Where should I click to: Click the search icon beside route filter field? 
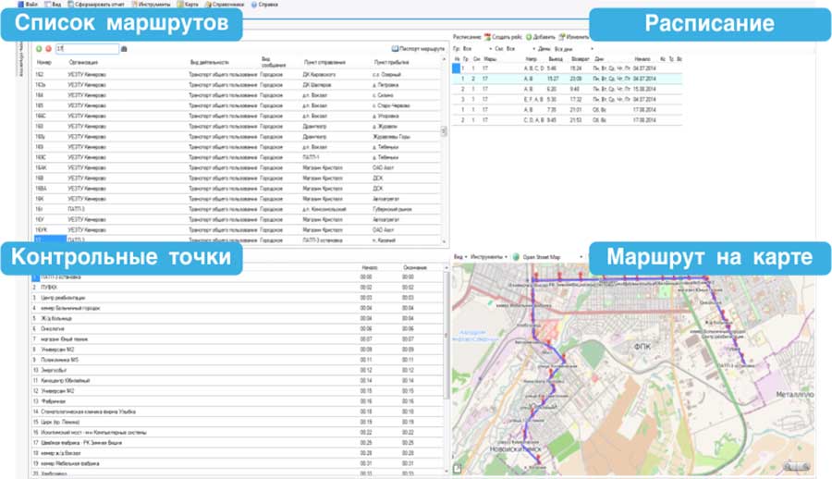(x=125, y=48)
